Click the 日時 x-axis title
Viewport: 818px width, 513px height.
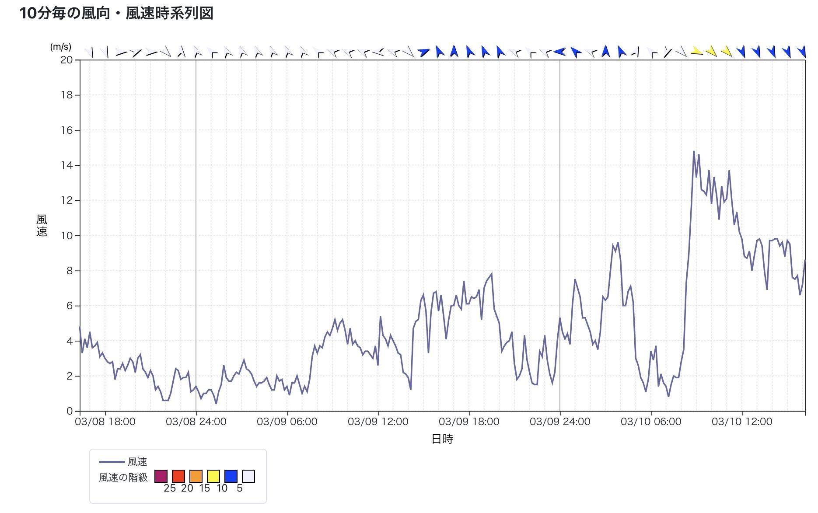click(442, 439)
